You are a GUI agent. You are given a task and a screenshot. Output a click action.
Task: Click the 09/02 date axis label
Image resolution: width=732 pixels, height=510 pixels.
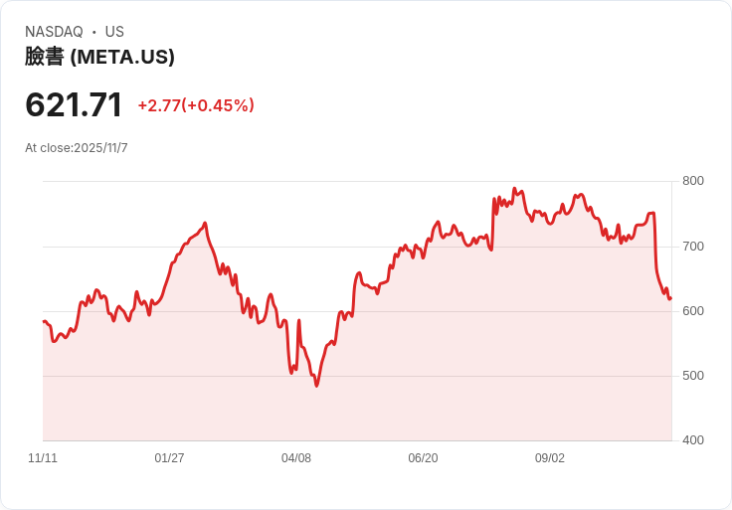point(549,458)
